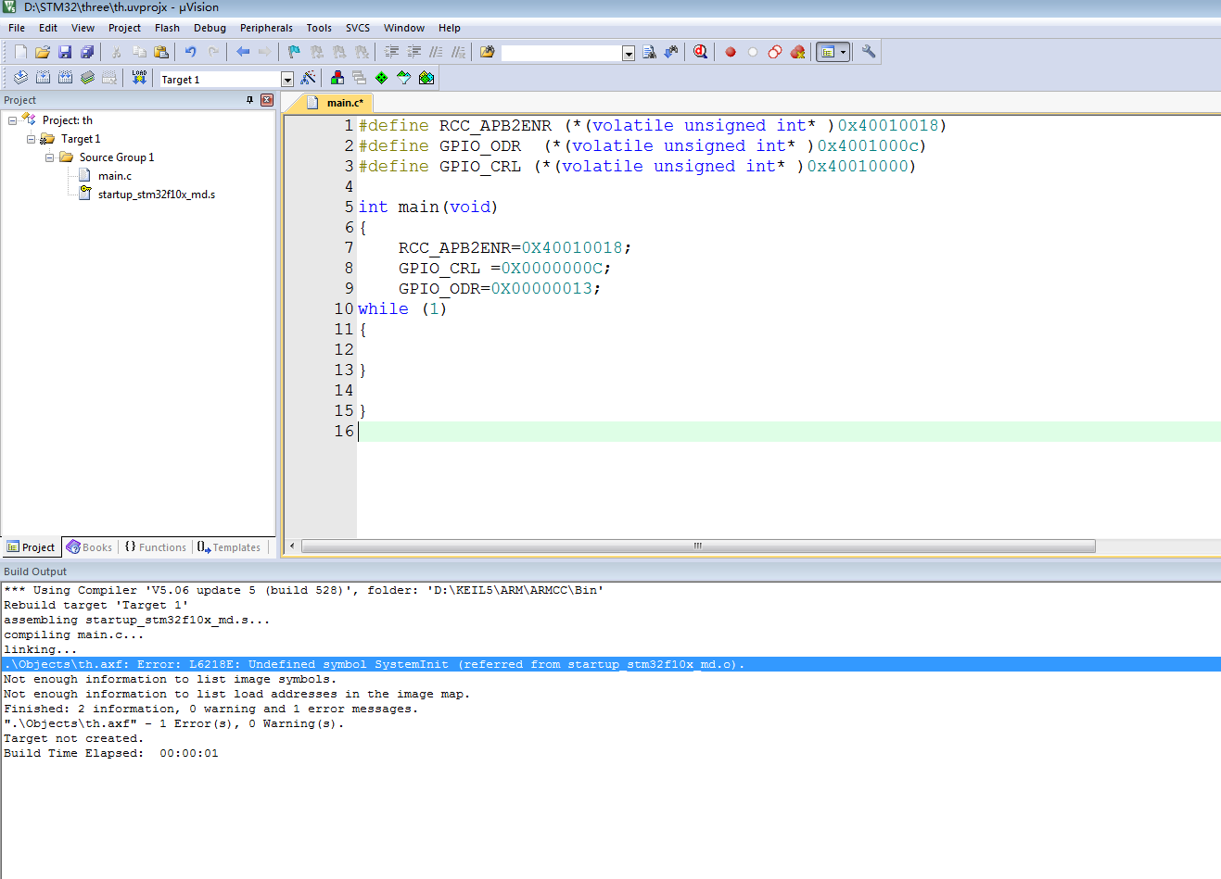Click the Incremental Find icon

(671, 52)
